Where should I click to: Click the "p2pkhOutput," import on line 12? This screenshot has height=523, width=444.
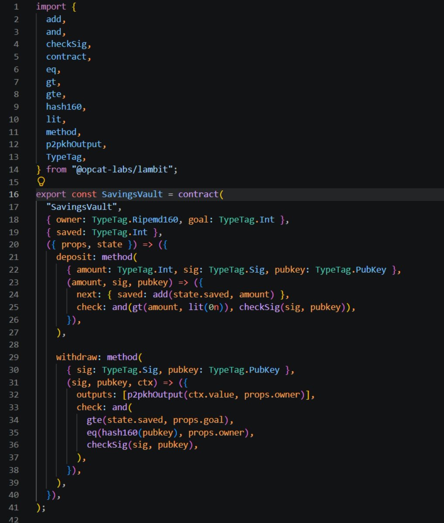point(76,144)
